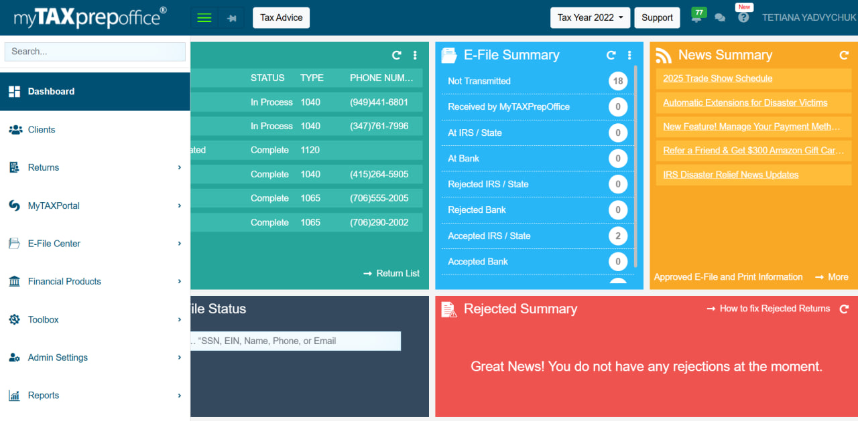
Task: Click the pin sidebar icon
Action: pyautogui.click(x=232, y=18)
